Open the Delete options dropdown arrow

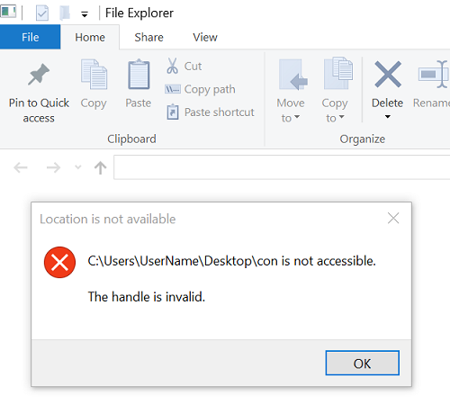coord(388,117)
